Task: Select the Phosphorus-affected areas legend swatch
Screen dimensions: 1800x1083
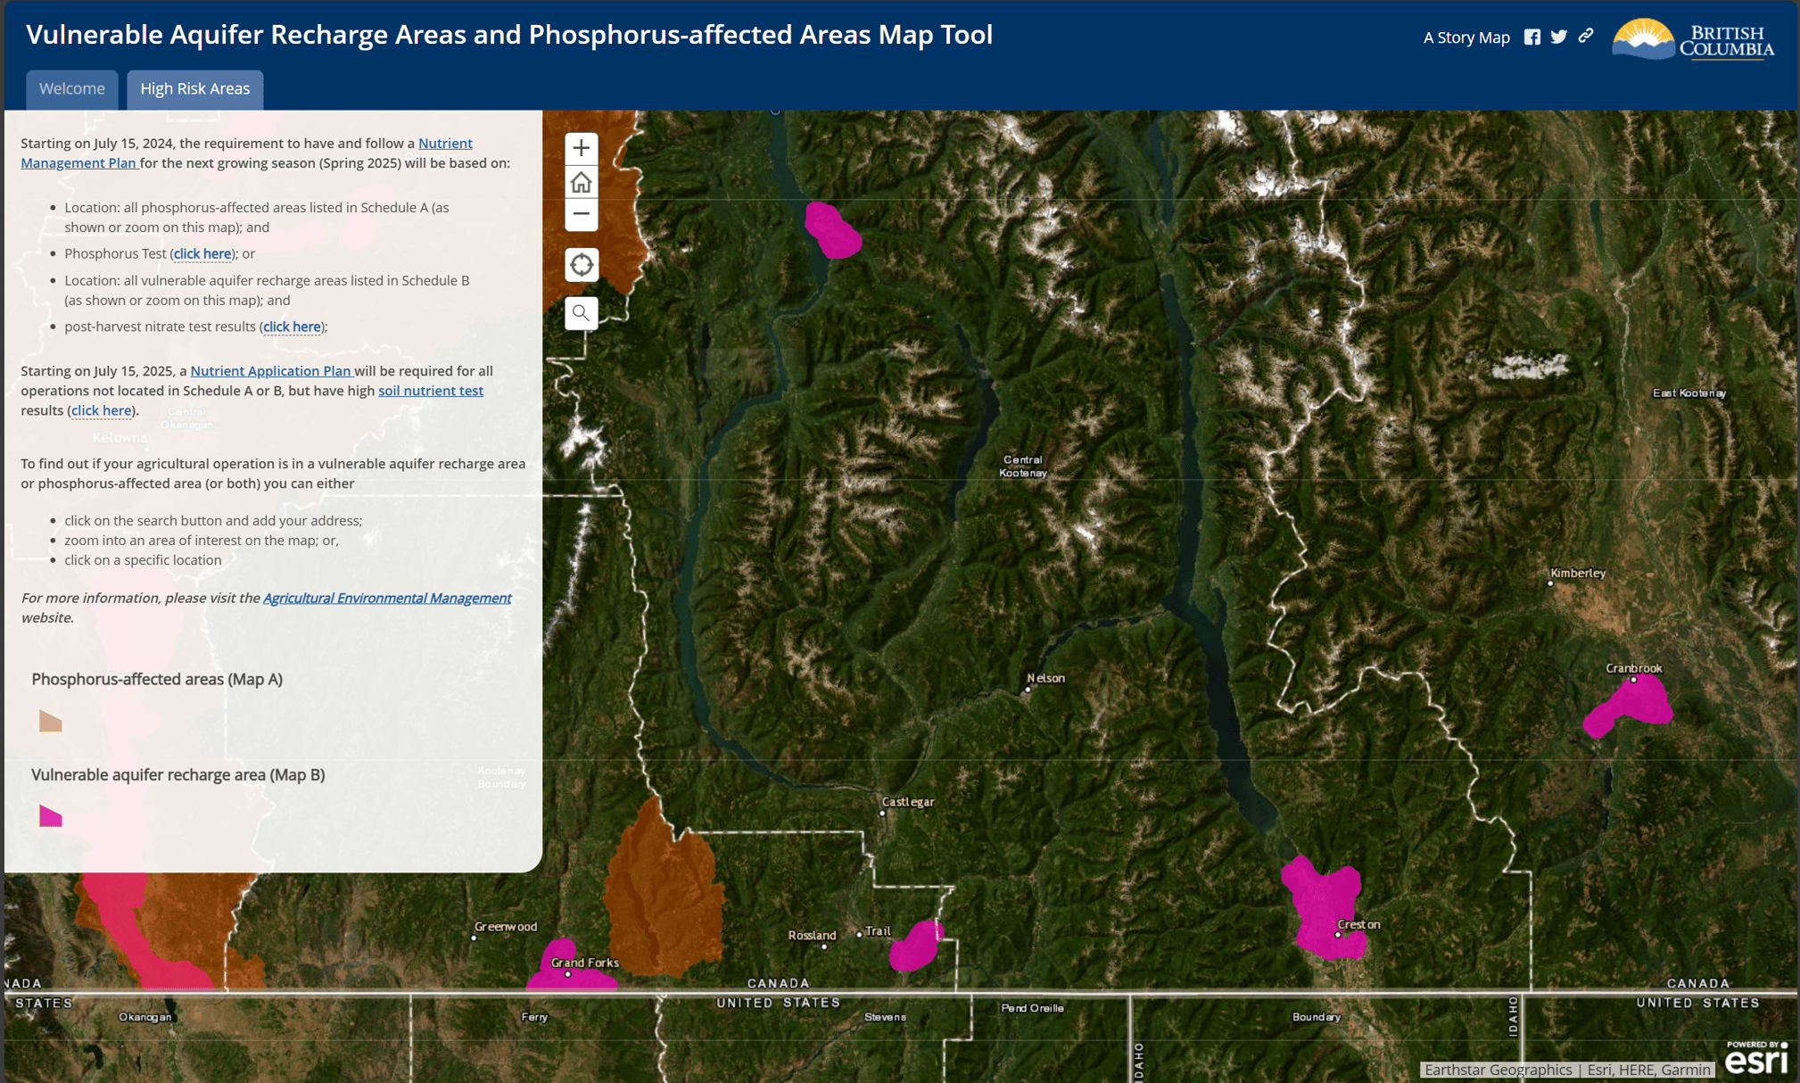Action: (x=50, y=722)
